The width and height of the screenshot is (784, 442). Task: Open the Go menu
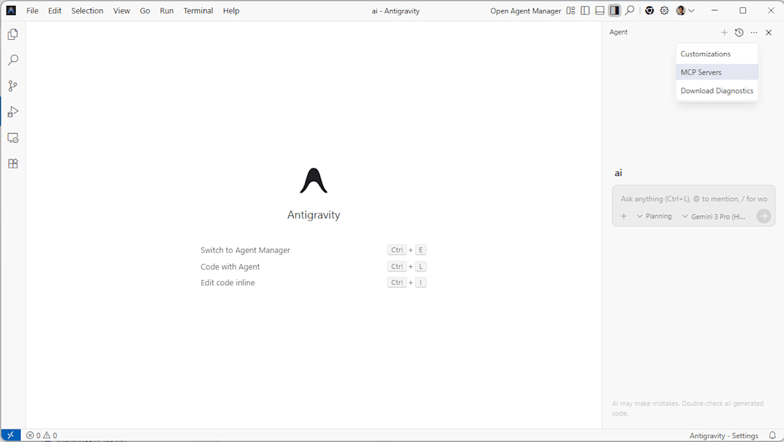[145, 10]
